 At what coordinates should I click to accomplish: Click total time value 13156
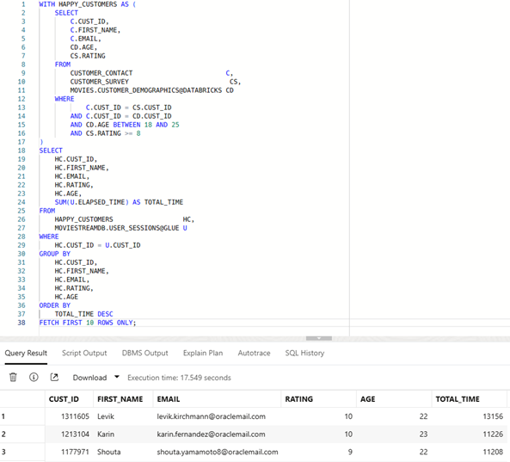coord(493,416)
